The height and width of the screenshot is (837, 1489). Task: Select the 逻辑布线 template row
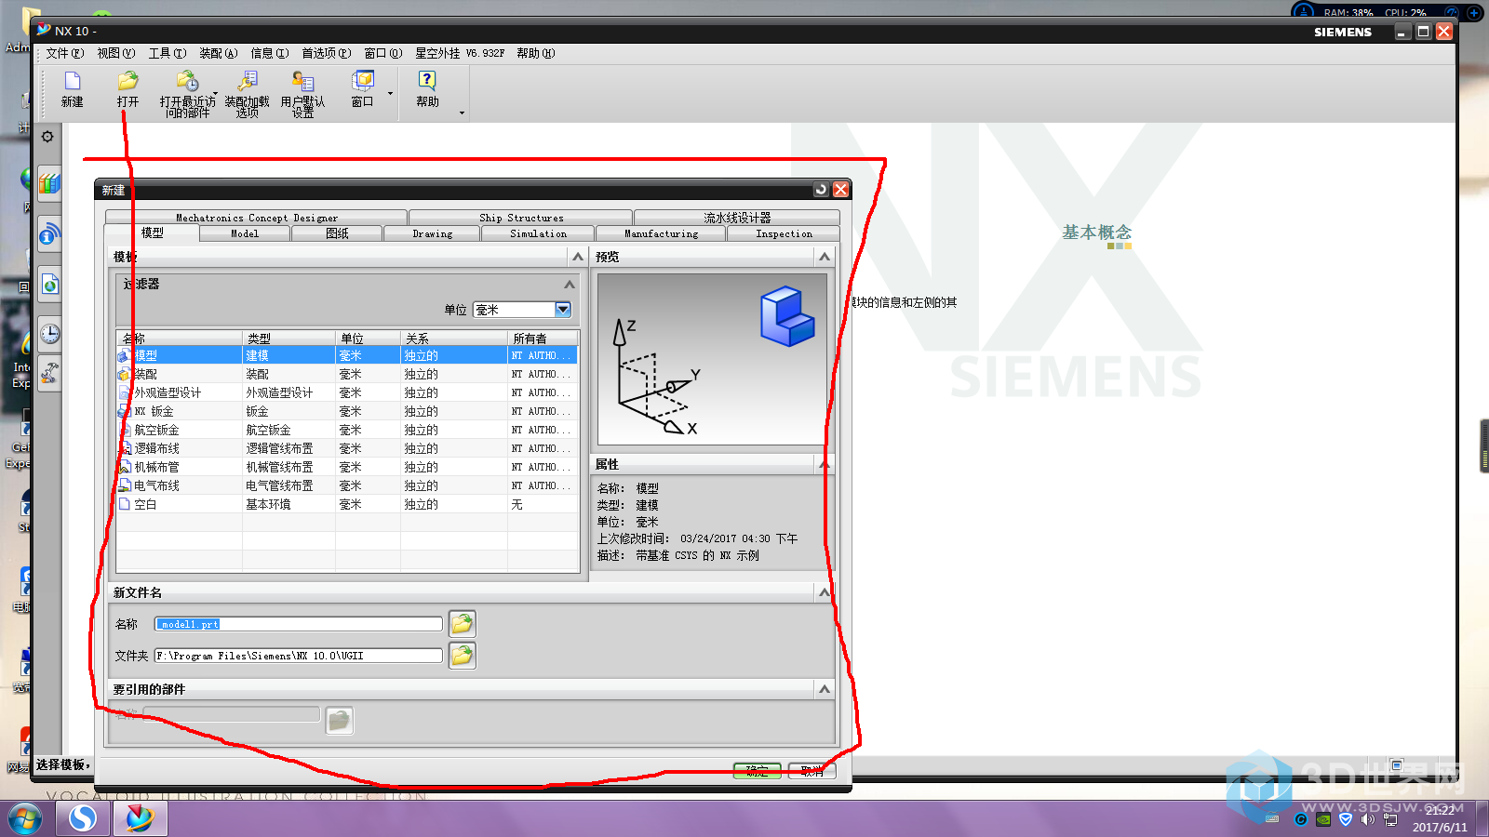[x=347, y=448]
